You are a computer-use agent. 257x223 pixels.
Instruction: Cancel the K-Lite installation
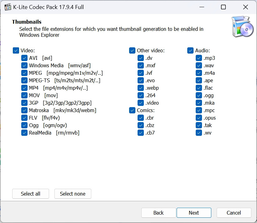click(234, 213)
